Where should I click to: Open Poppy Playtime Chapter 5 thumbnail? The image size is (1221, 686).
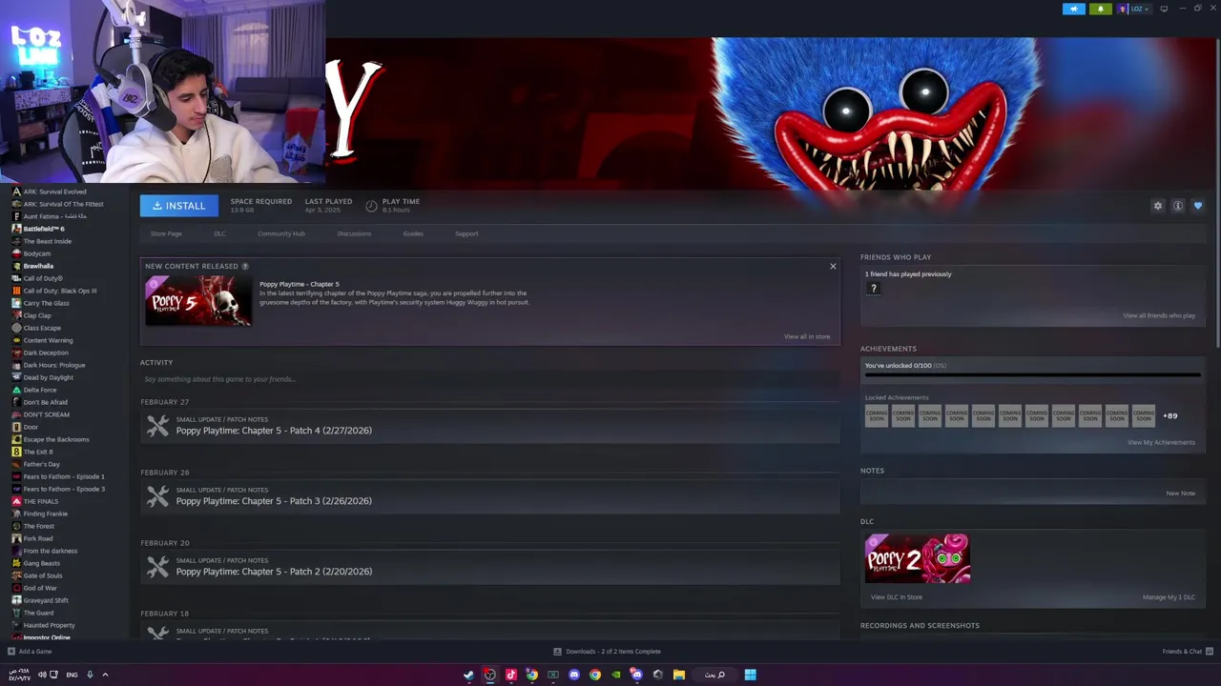click(x=198, y=301)
